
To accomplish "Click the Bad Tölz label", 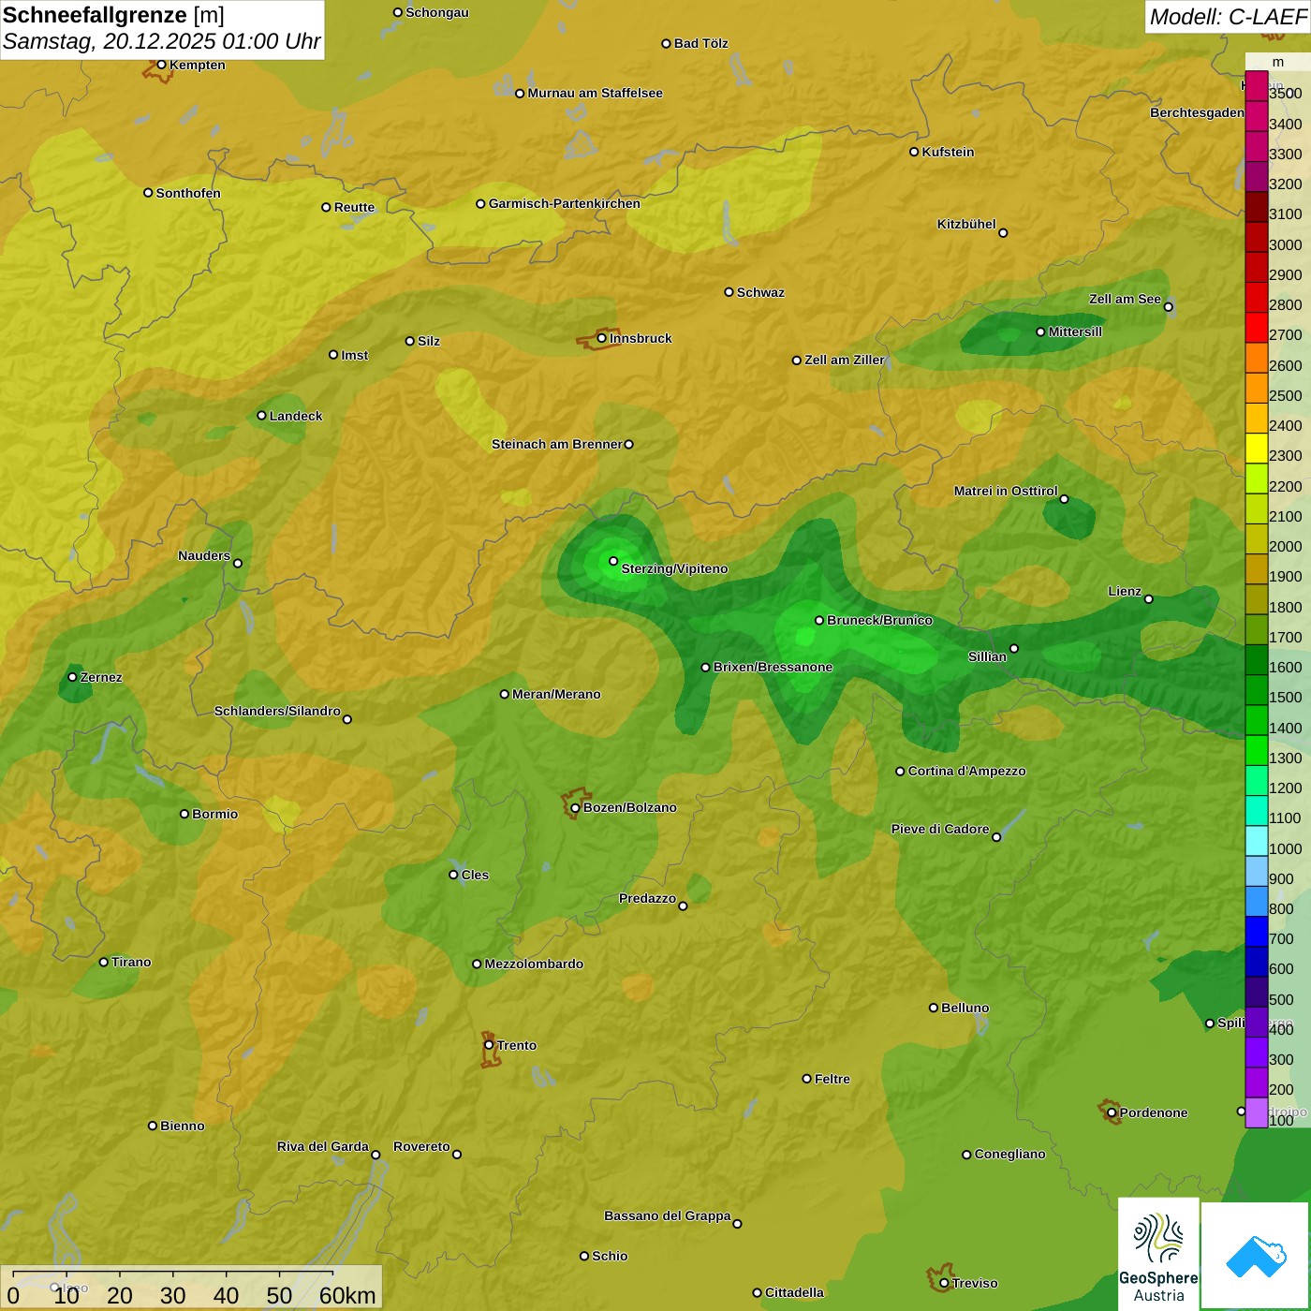I will (700, 43).
